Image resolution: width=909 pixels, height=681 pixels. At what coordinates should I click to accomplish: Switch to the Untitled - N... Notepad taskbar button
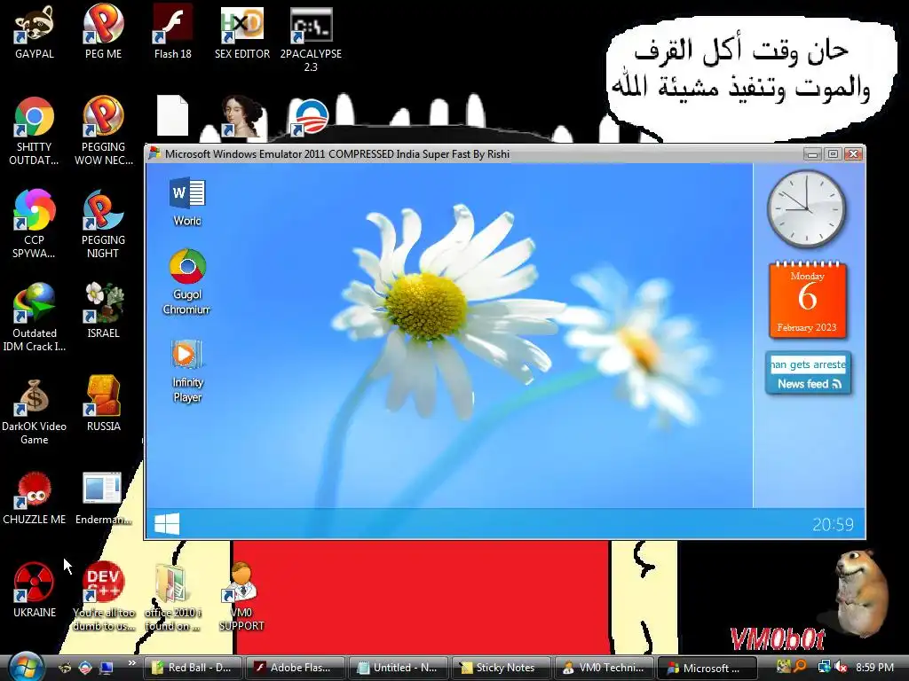click(398, 668)
